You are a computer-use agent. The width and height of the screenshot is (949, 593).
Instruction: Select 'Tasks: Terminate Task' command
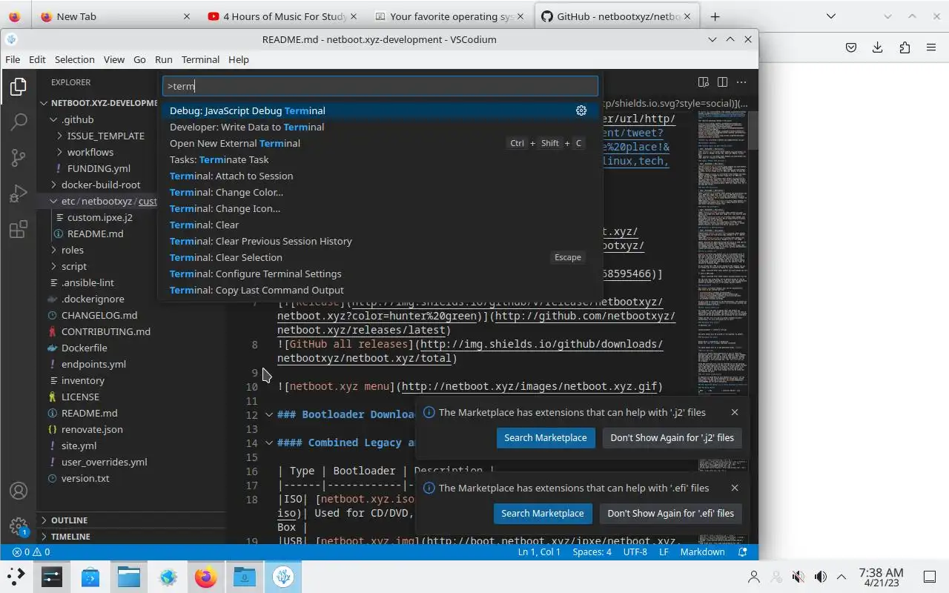[380, 159]
